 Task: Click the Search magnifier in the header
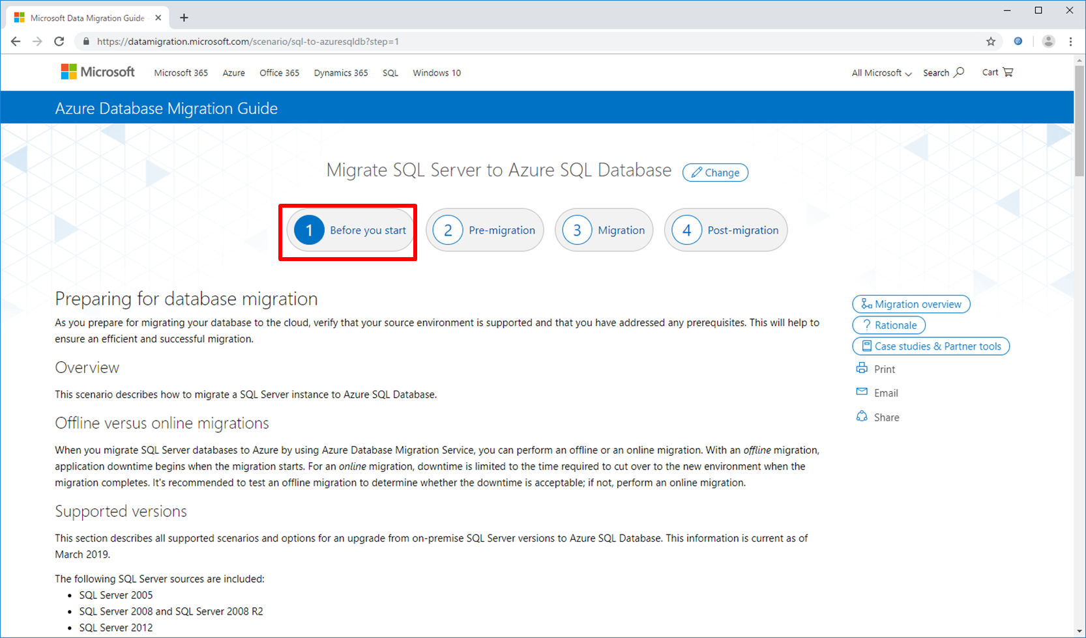(x=959, y=72)
